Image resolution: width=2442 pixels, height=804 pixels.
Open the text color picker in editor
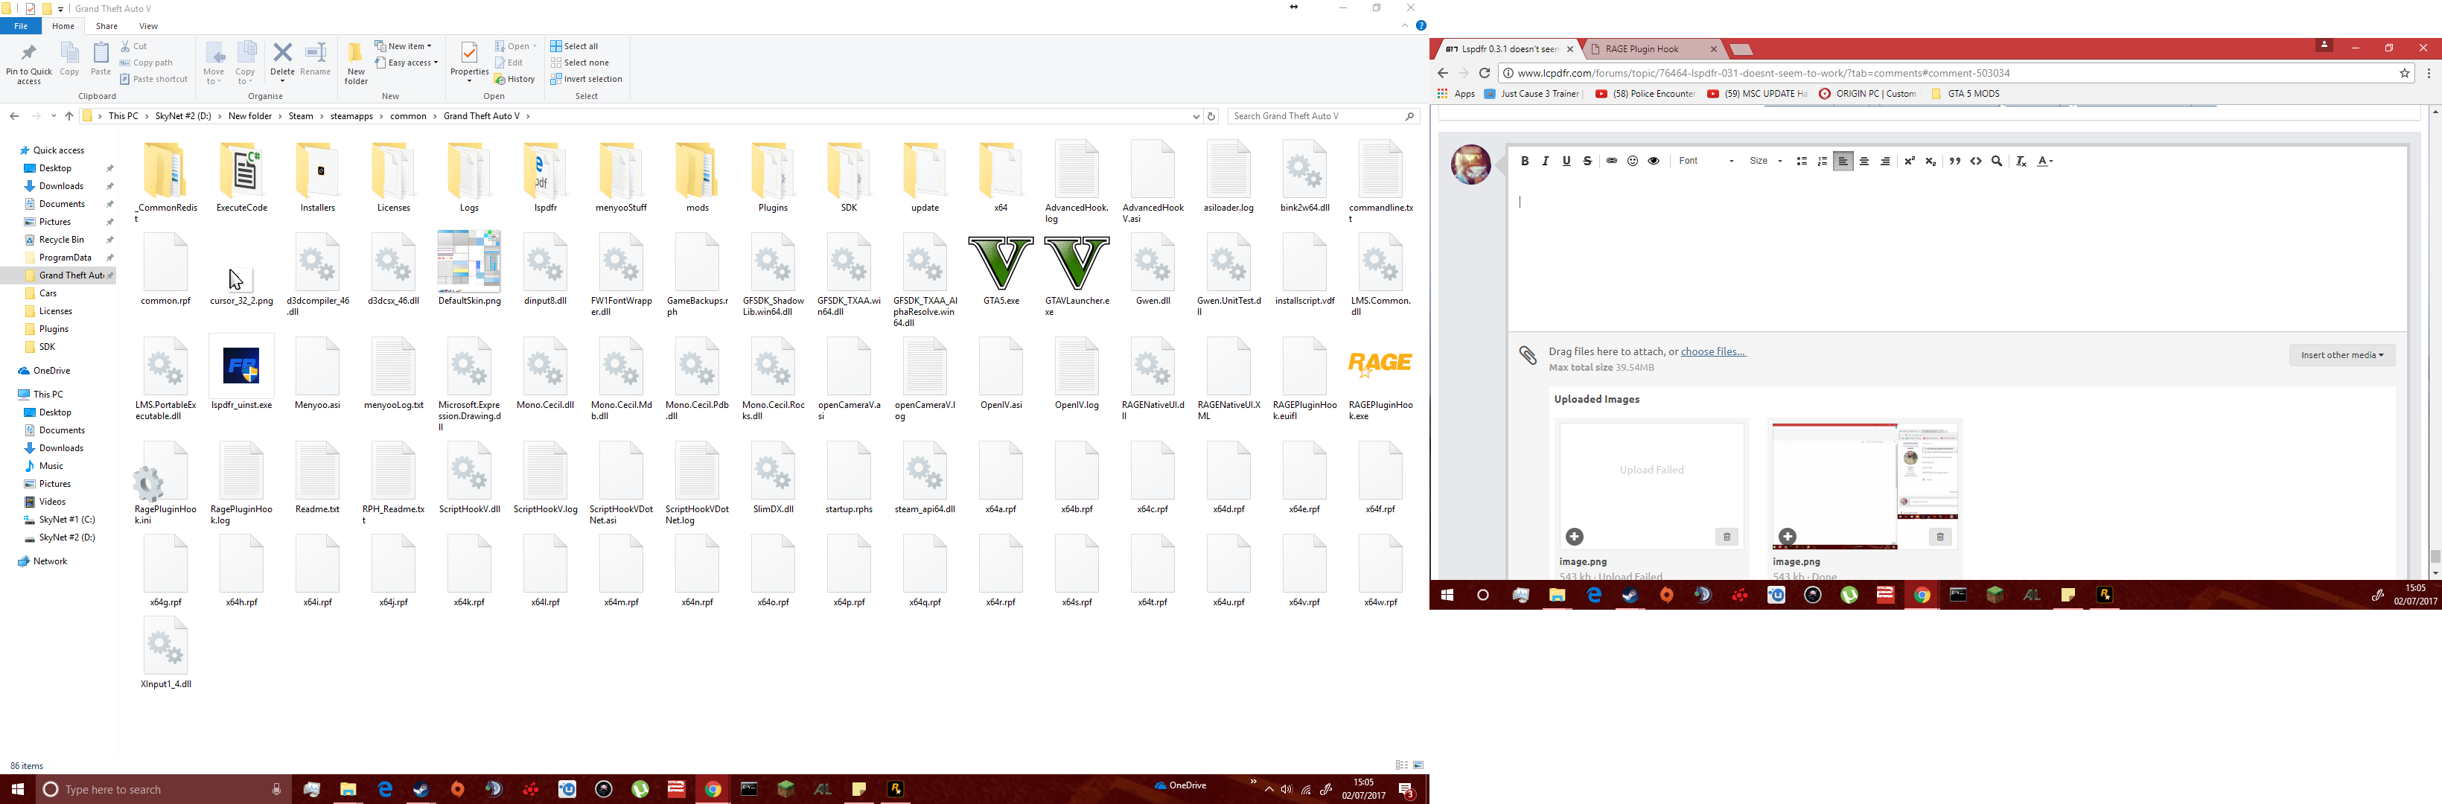coord(2044,162)
